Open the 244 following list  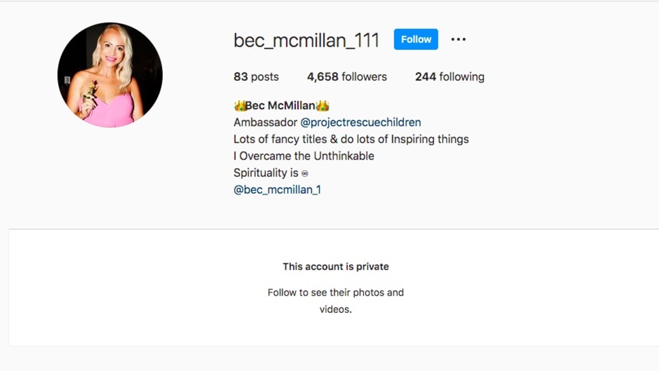point(450,77)
